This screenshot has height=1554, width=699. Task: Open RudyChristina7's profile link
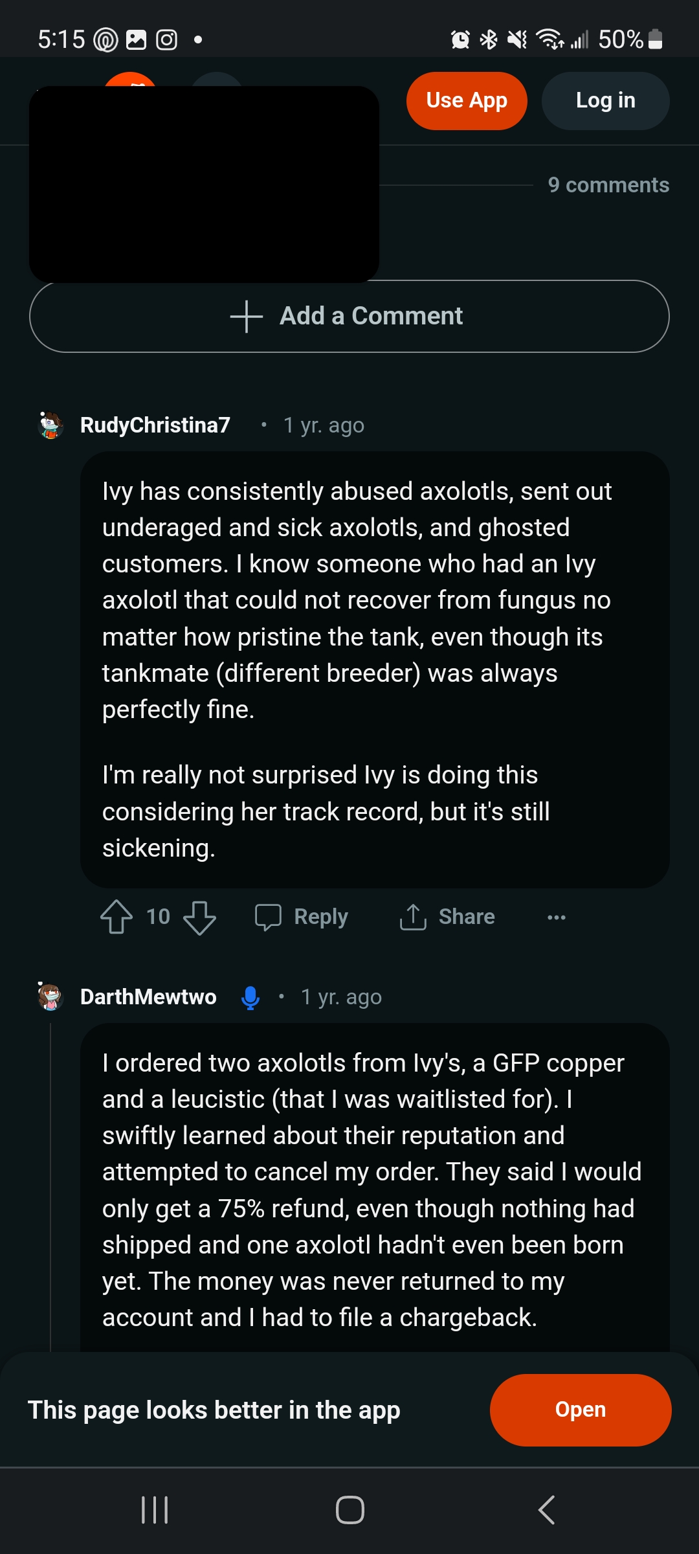click(x=155, y=425)
